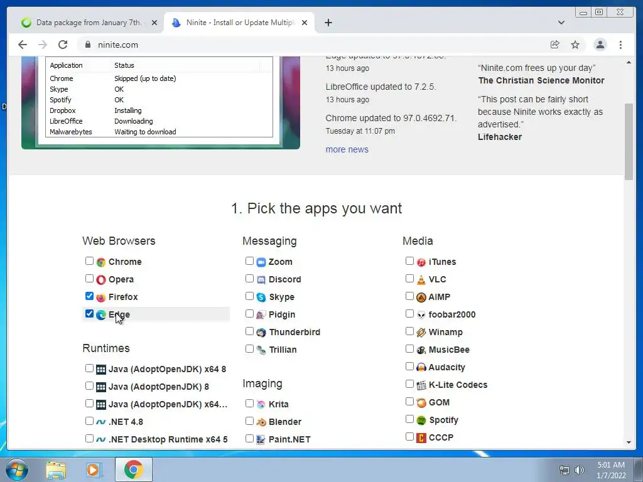Click the Blender app icon
The height and width of the screenshot is (482, 643).
tap(261, 422)
